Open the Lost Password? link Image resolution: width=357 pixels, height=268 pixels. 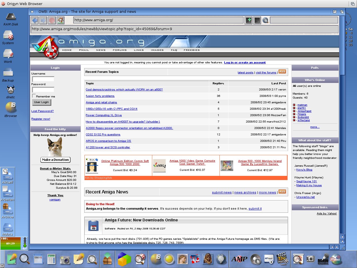tap(42, 111)
